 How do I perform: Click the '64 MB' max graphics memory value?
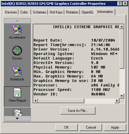tap(97, 76)
